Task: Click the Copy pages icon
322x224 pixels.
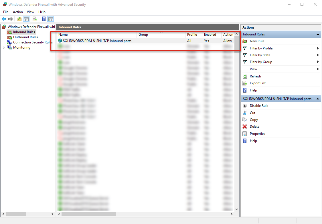Action: point(245,120)
